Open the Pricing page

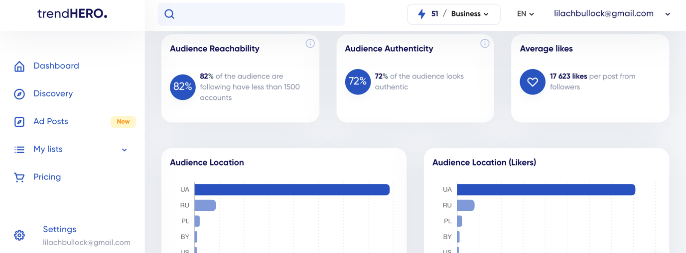click(x=47, y=177)
